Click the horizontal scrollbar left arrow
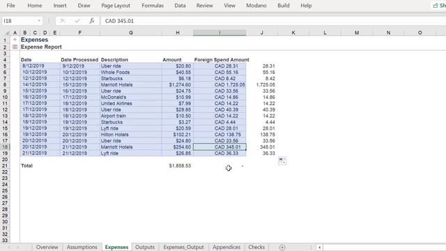 pos(319,248)
